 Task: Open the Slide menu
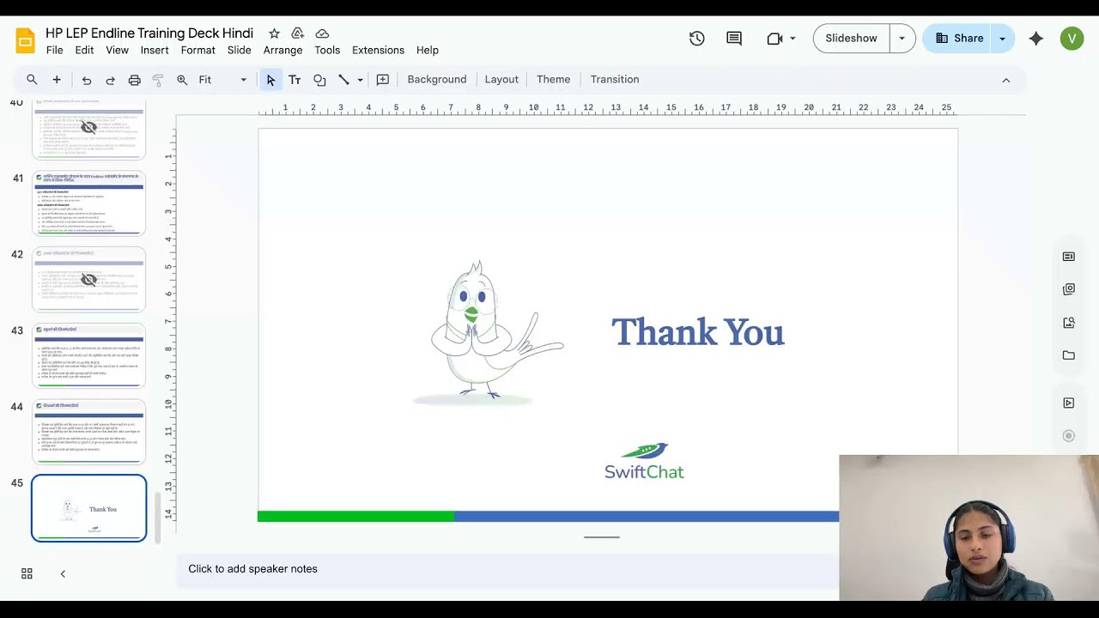[239, 51]
